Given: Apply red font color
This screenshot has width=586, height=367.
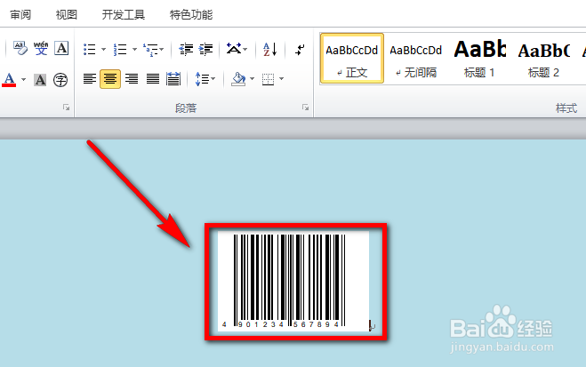Looking at the screenshot, I should pyautogui.click(x=10, y=79).
